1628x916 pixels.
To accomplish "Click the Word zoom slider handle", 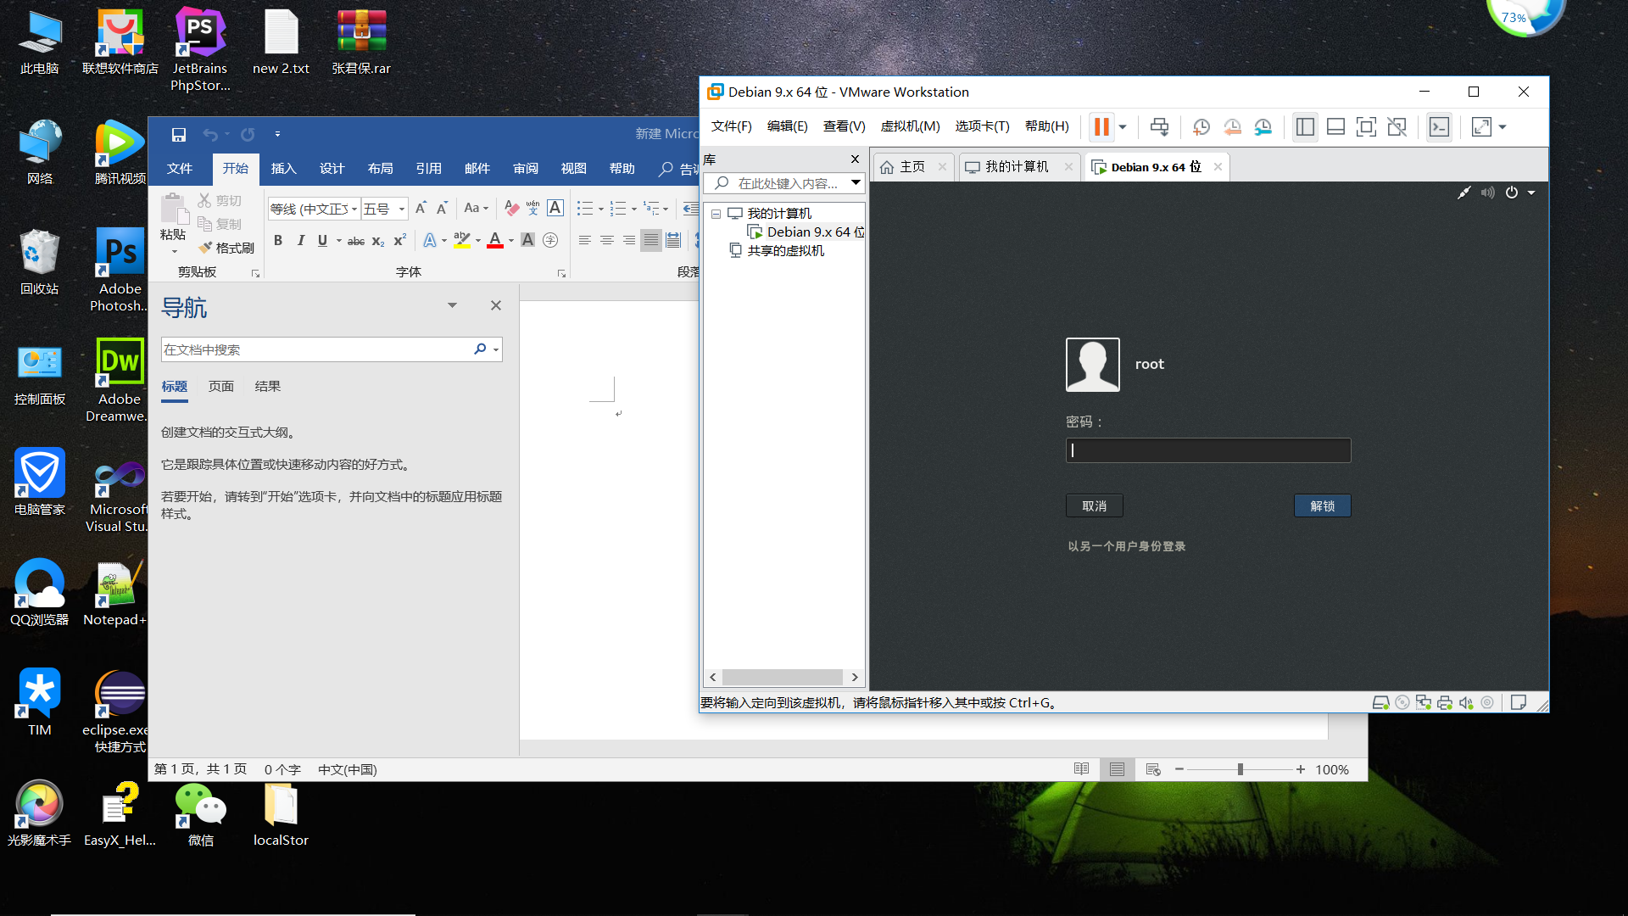I will 1240,769.
